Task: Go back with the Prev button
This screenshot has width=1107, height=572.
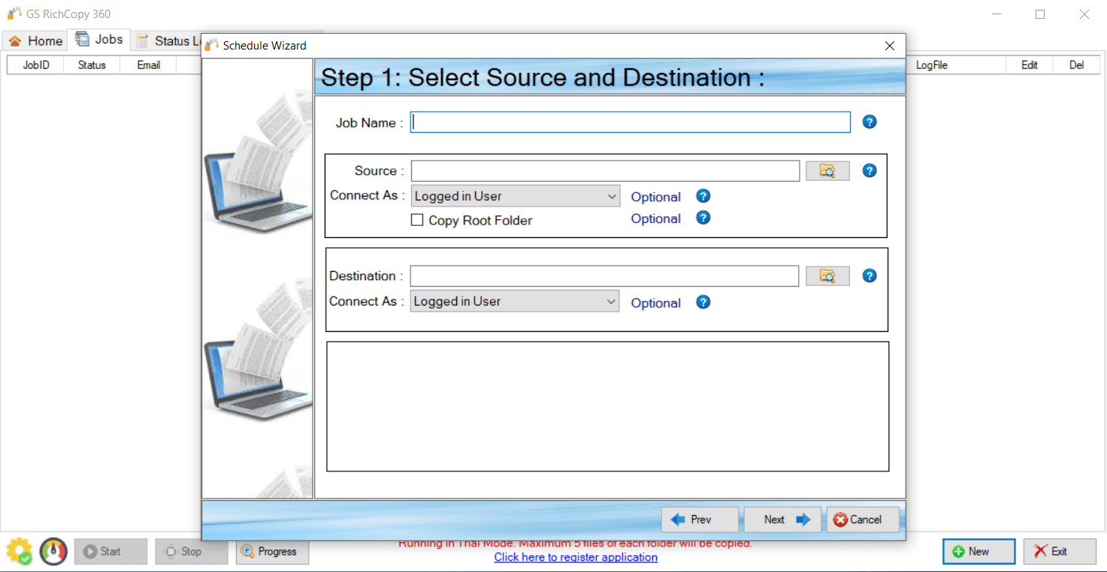Action: (x=700, y=519)
